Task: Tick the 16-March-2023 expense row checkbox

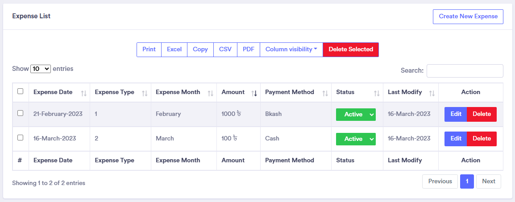Action: 20,138
